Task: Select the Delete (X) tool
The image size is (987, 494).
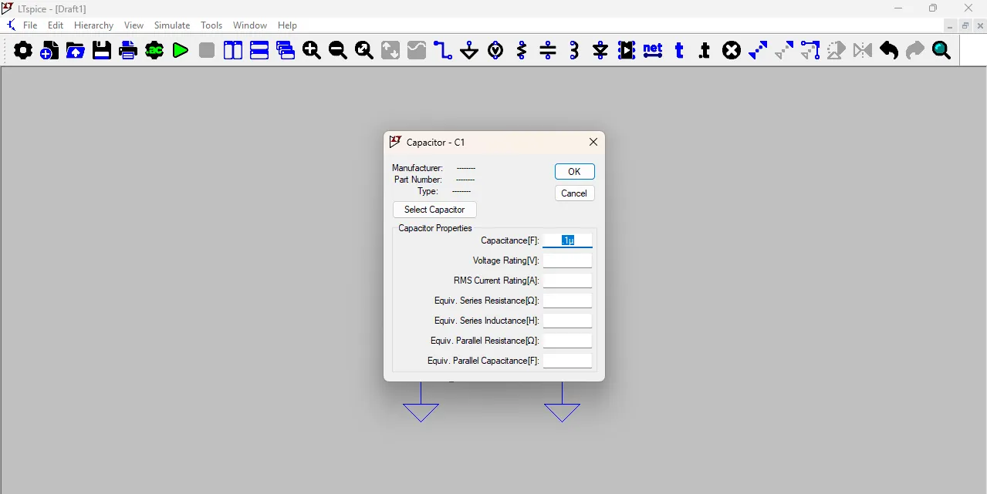Action: coord(732,51)
